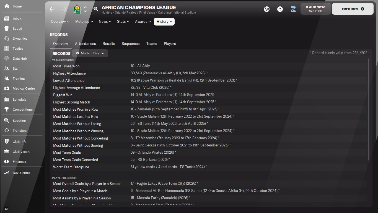Open Inbox from the sidebar
The width and height of the screenshot is (378, 213).
point(17,19)
